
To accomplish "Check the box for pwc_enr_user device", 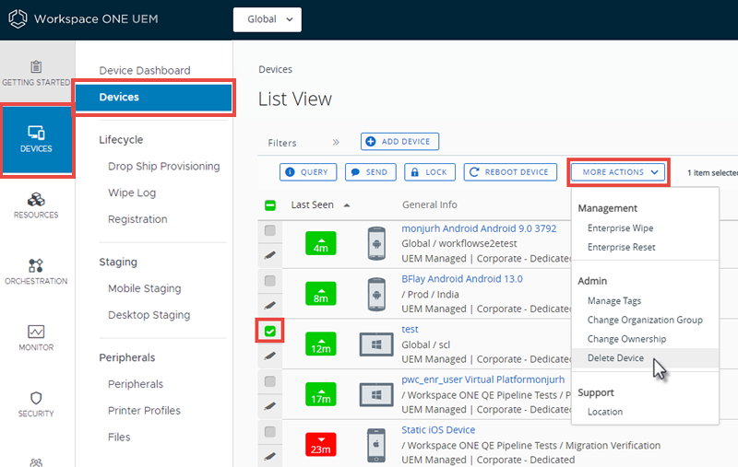I will coord(270,381).
